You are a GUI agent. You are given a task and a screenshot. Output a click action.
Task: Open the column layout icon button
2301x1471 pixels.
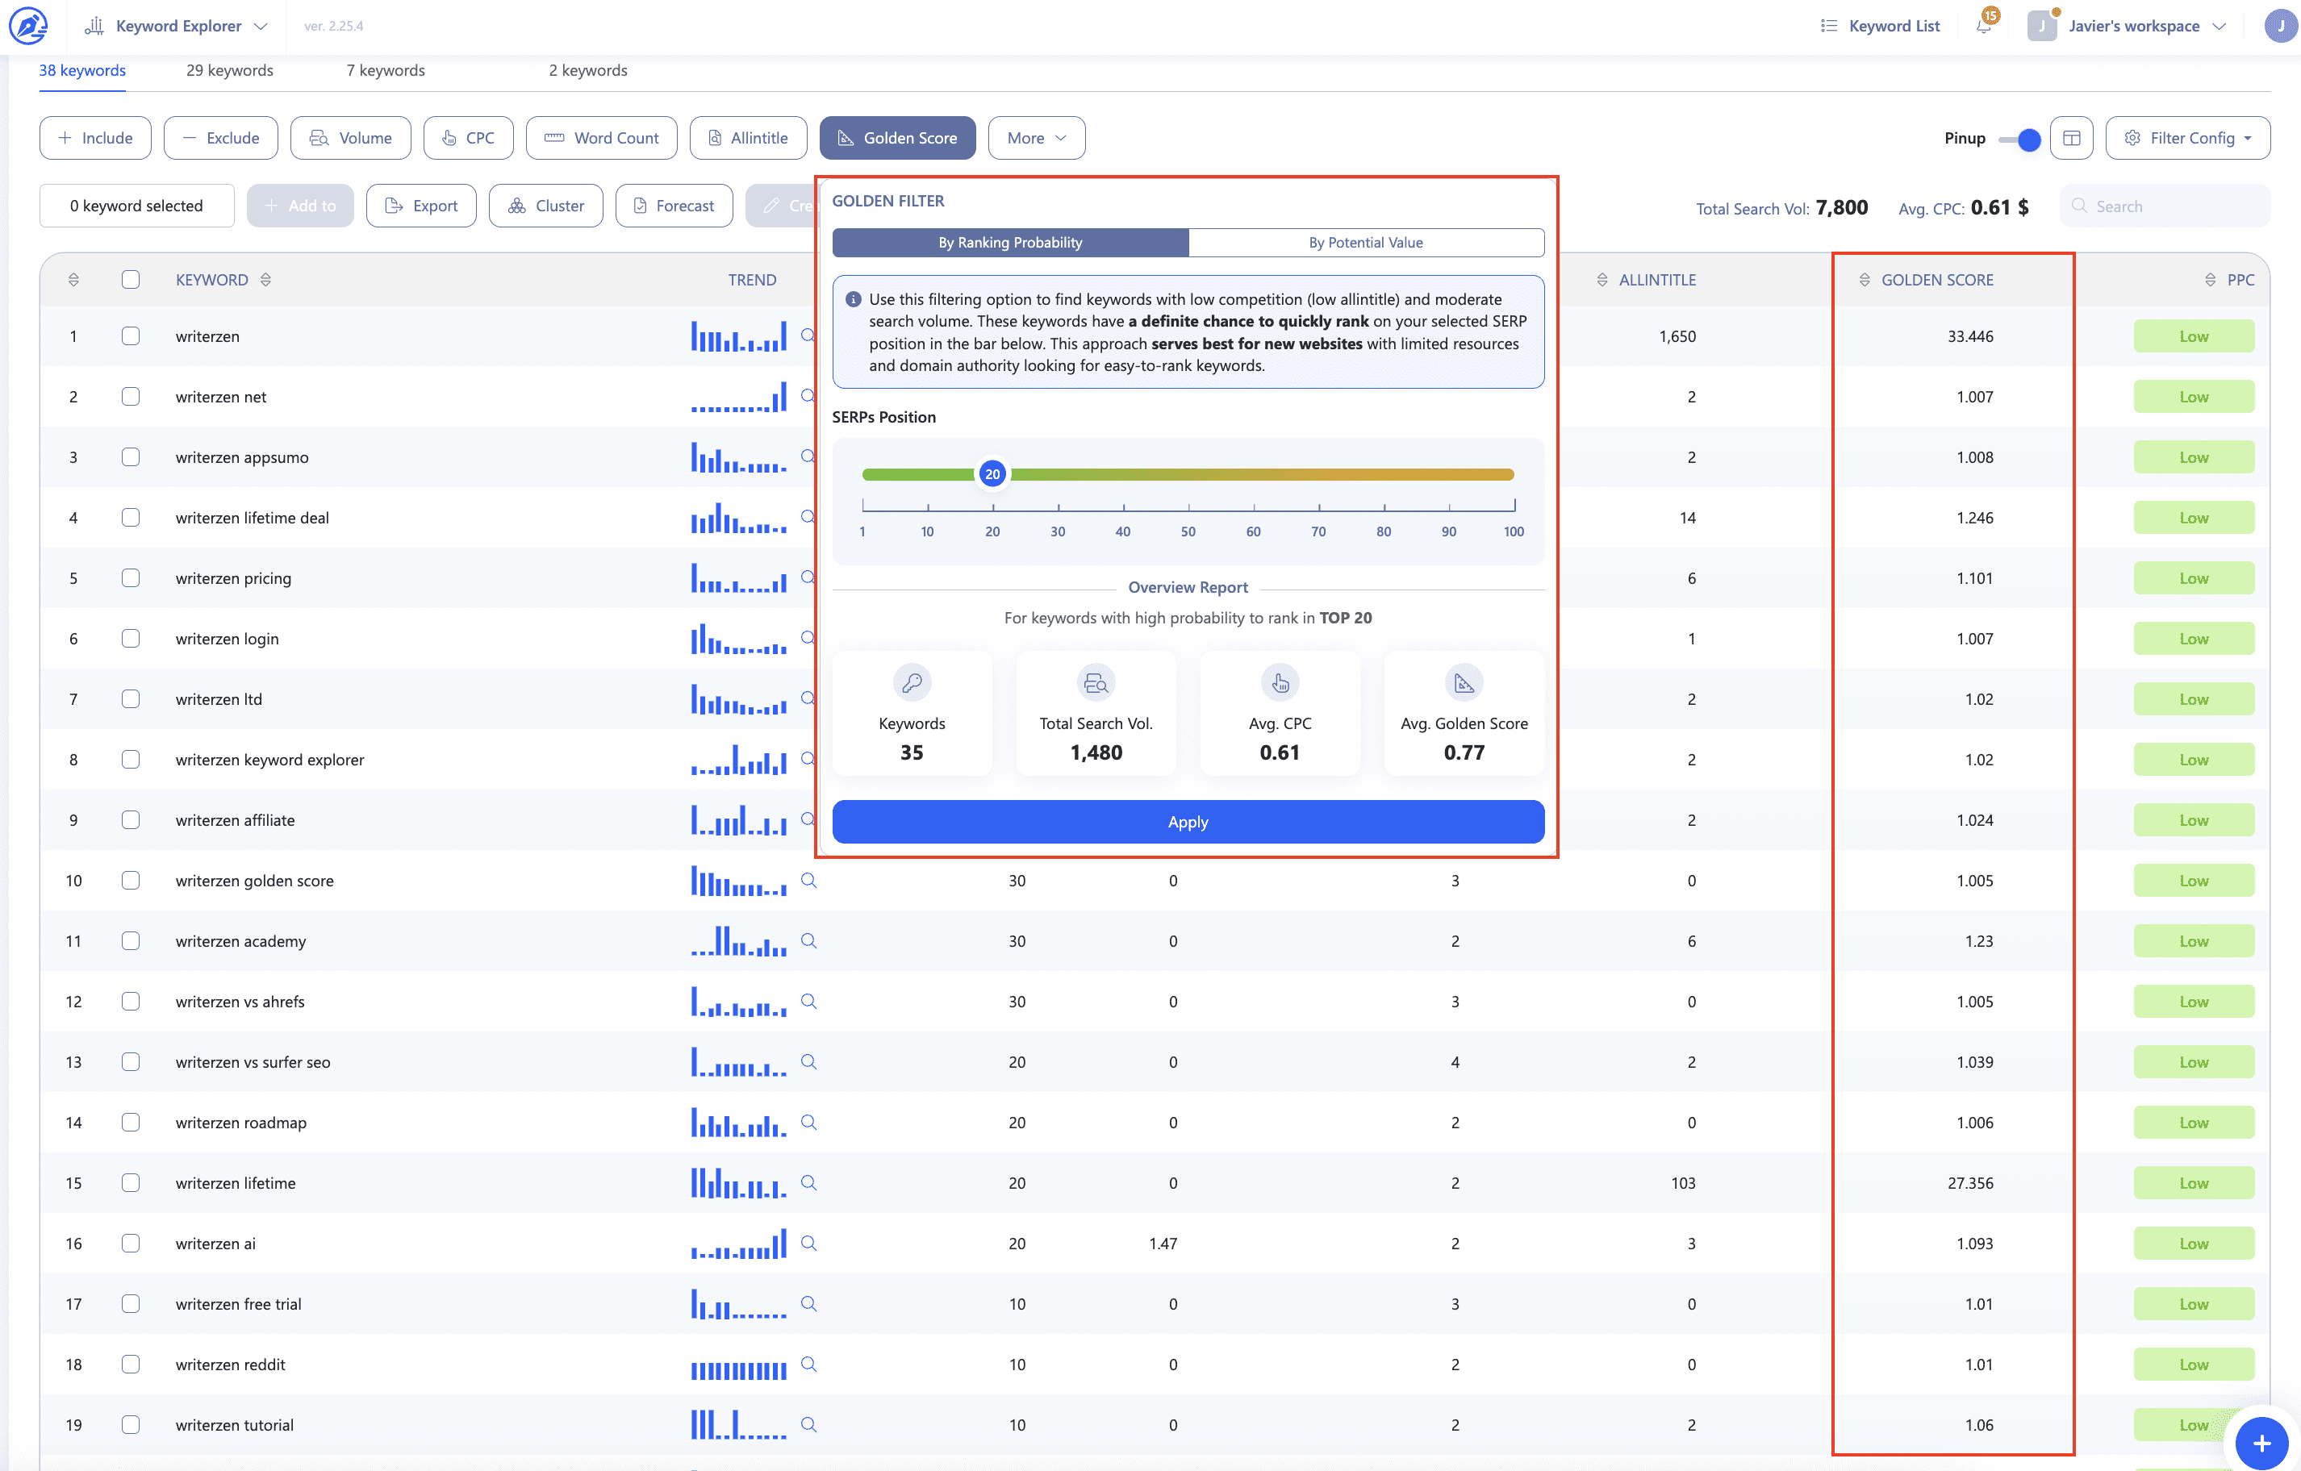pyautogui.click(x=2071, y=139)
